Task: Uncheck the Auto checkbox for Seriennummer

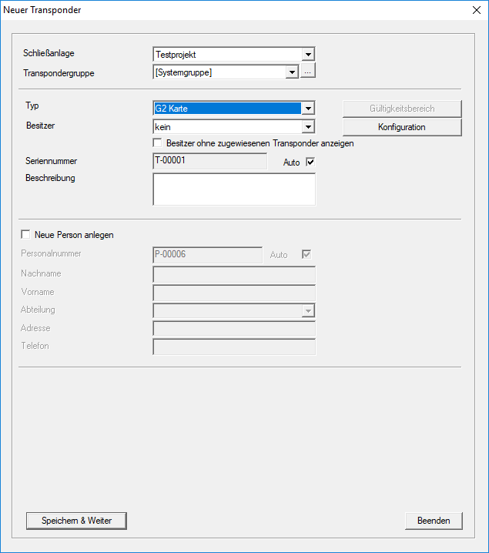Action: (311, 162)
